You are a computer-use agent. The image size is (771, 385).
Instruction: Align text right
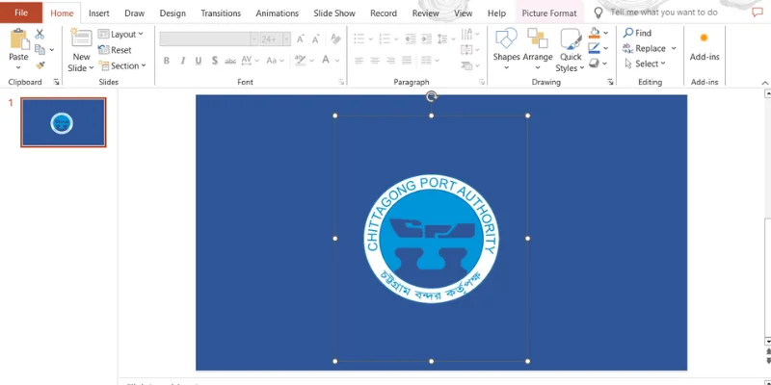click(x=390, y=61)
